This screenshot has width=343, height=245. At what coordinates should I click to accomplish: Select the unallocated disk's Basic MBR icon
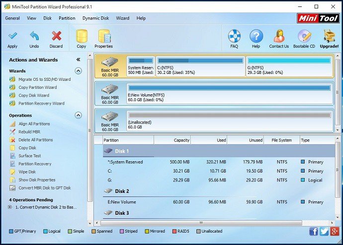110,117
